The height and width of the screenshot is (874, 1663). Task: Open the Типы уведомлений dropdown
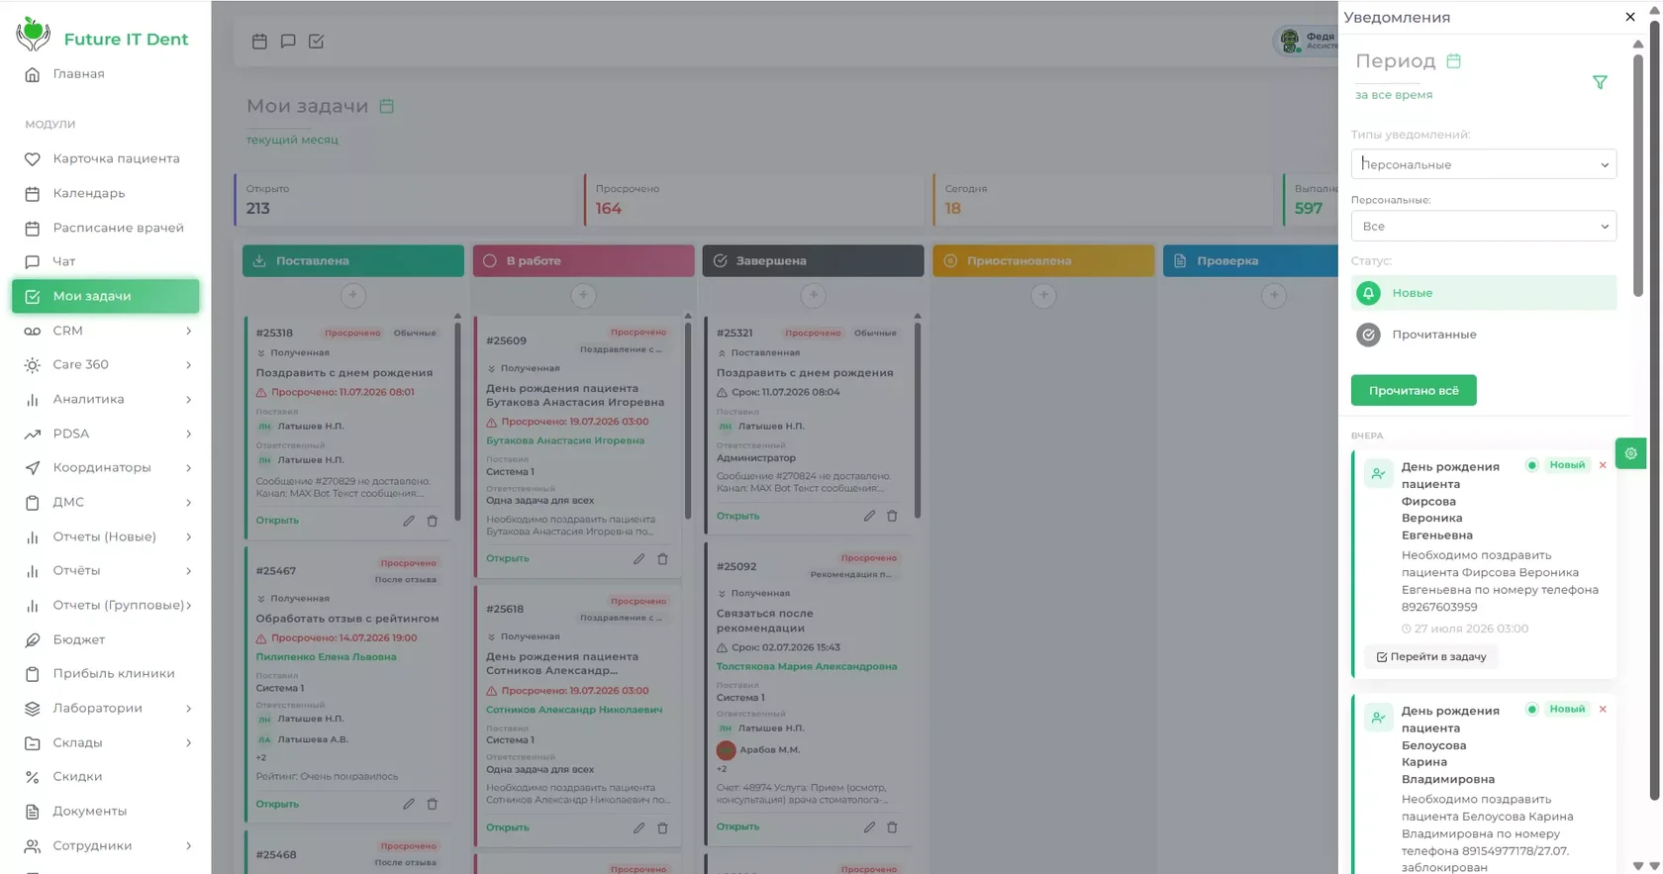pyautogui.click(x=1483, y=164)
